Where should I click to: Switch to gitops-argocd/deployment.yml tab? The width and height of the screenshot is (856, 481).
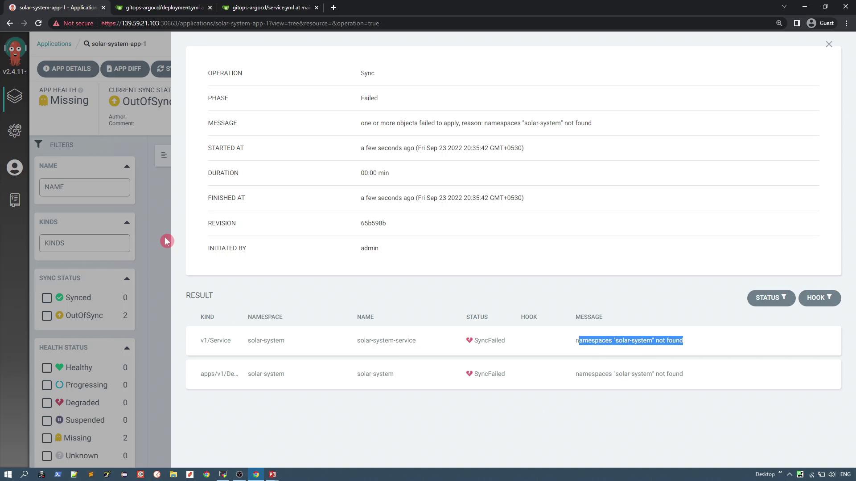point(164,8)
